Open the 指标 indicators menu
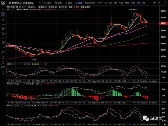This screenshot has height=126, width=168. (48, 3)
